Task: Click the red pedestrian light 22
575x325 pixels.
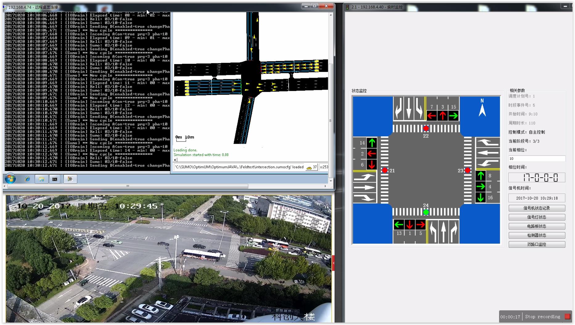Action: [426, 128]
